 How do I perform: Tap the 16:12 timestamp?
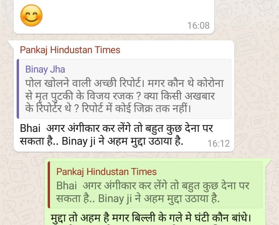tap(219, 144)
